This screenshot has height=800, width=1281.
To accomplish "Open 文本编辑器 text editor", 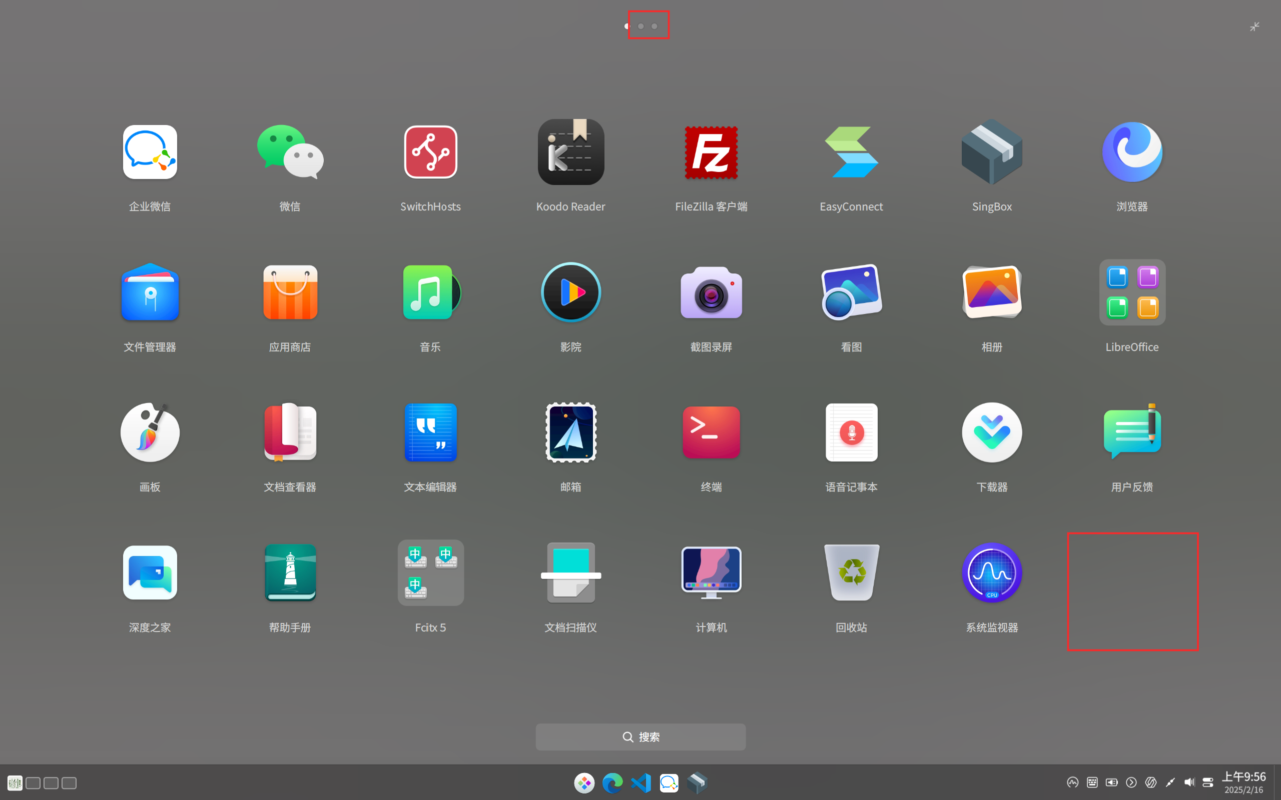I will 430,432.
